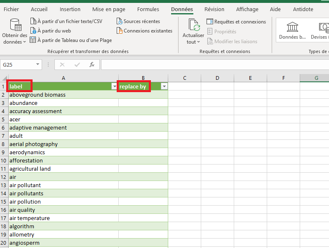The image size is (329, 248).
Task: Select column D header
Action: tap(217, 78)
